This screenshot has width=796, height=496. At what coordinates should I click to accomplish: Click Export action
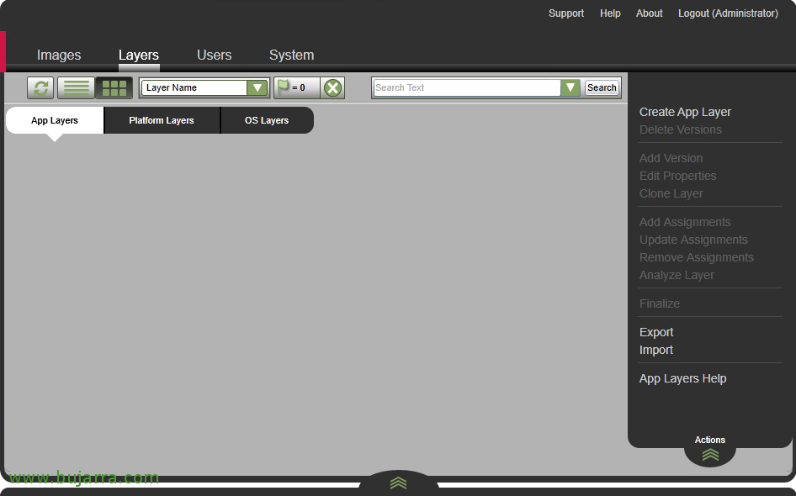click(656, 332)
